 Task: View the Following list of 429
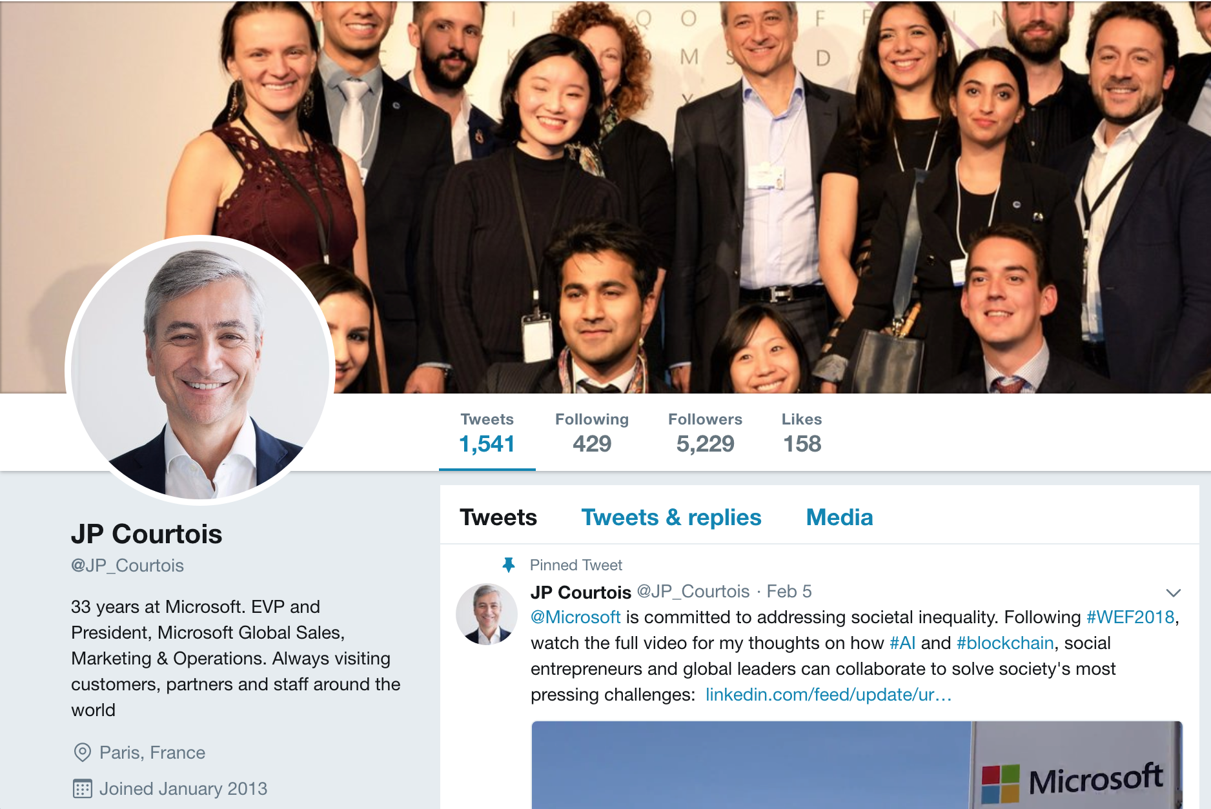tap(592, 434)
